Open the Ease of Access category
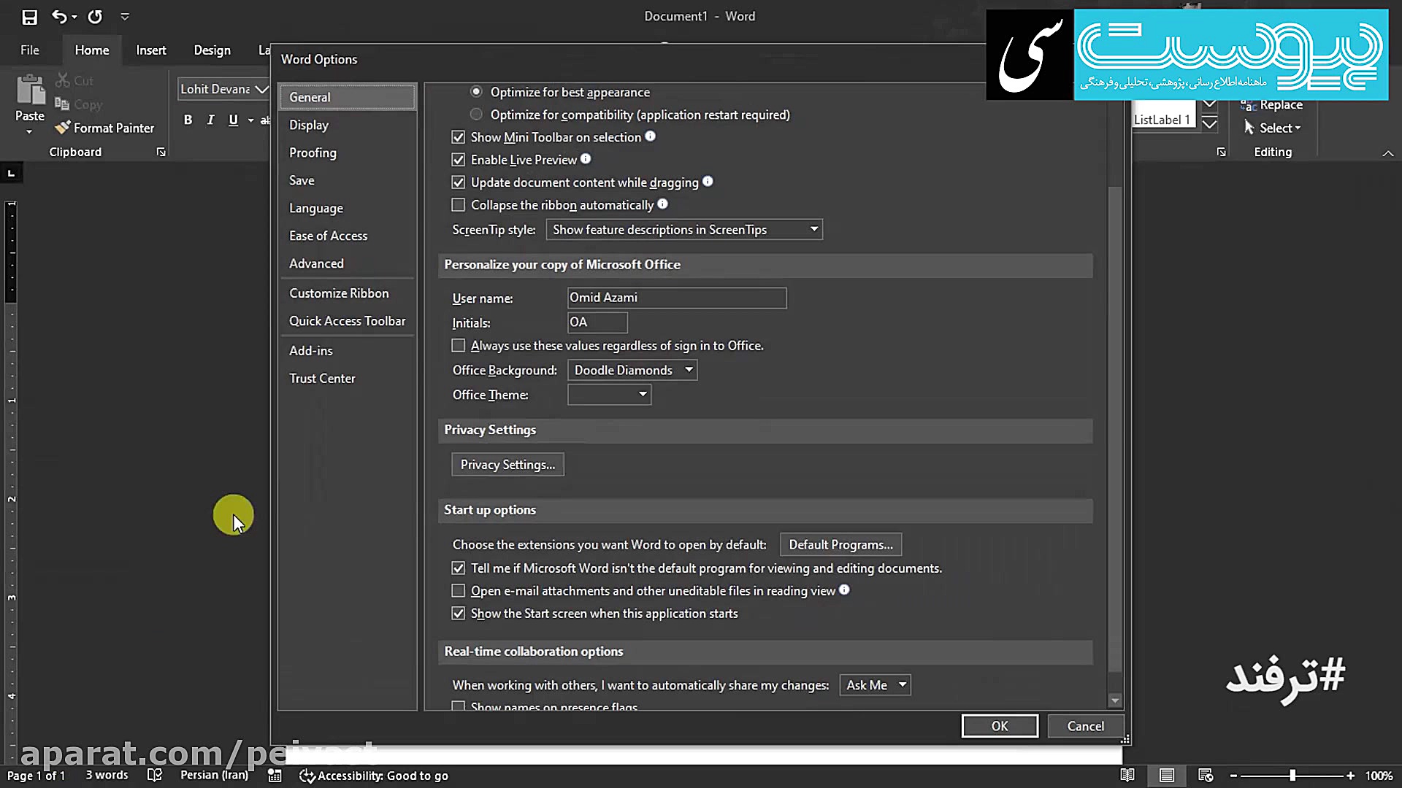This screenshot has width=1402, height=788. (x=347, y=236)
